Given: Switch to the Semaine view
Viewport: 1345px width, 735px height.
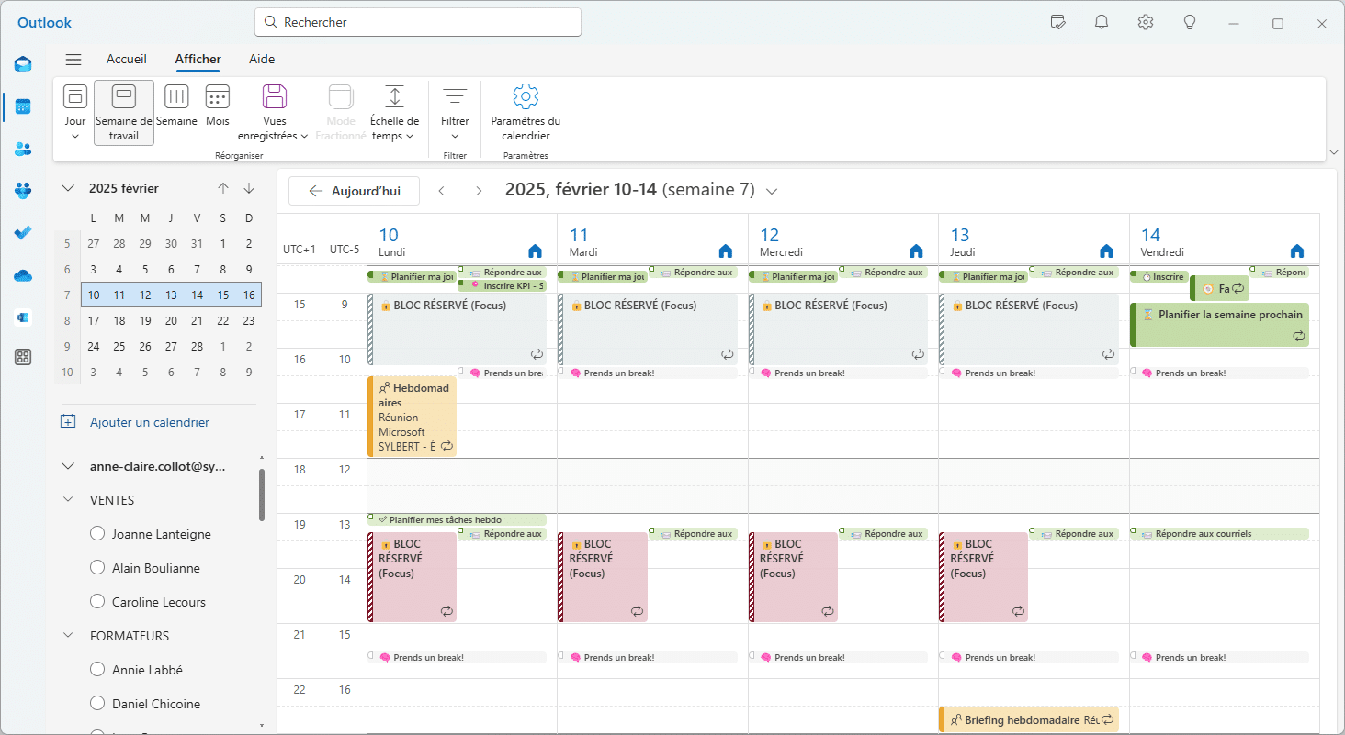Looking at the screenshot, I should 176,107.
